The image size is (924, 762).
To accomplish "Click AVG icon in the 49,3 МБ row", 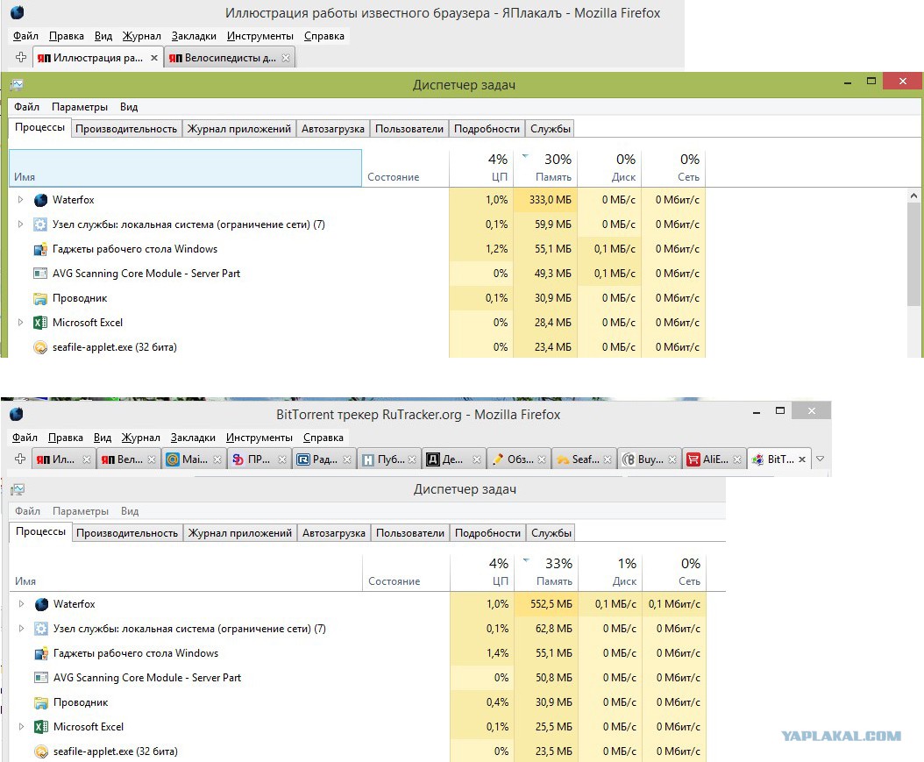I will tap(40, 274).
